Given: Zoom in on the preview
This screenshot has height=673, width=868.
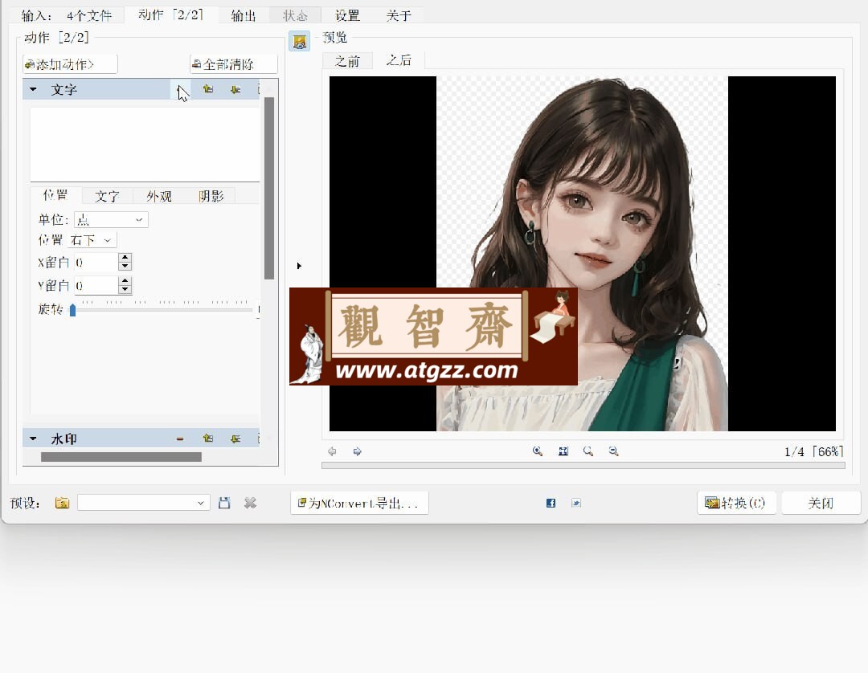Looking at the screenshot, I should pyautogui.click(x=538, y=451).
